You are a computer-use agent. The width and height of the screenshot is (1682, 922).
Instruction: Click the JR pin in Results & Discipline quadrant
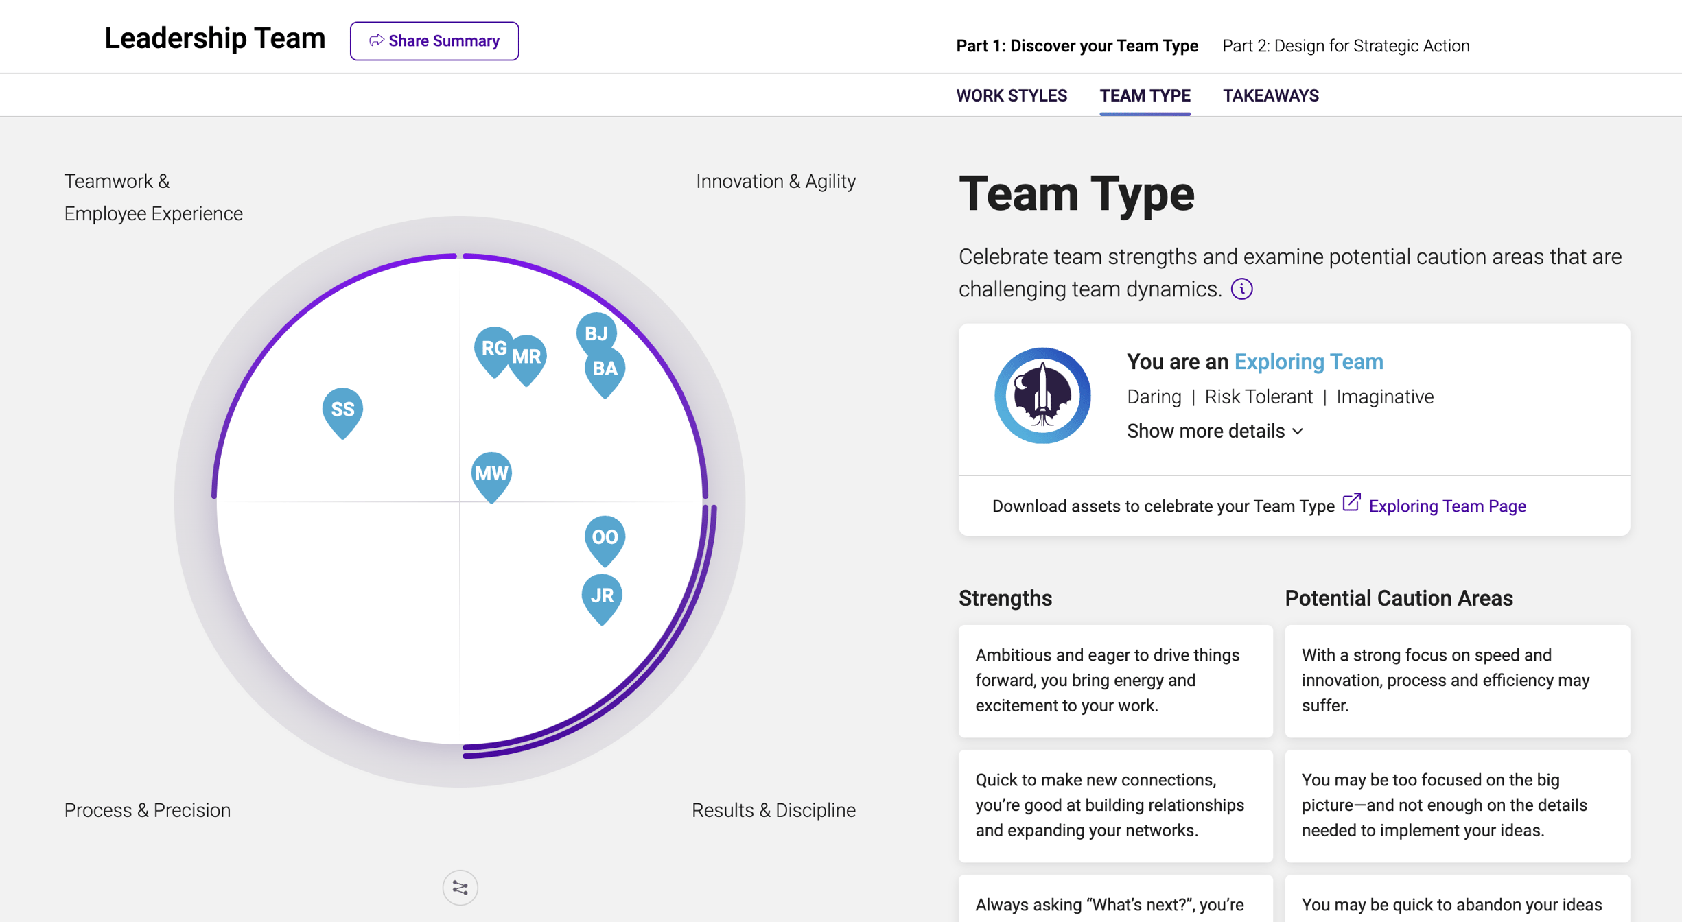point(602,595)
